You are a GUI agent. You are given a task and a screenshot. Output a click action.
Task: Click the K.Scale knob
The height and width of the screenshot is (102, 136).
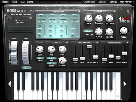(x=99, y=32)
